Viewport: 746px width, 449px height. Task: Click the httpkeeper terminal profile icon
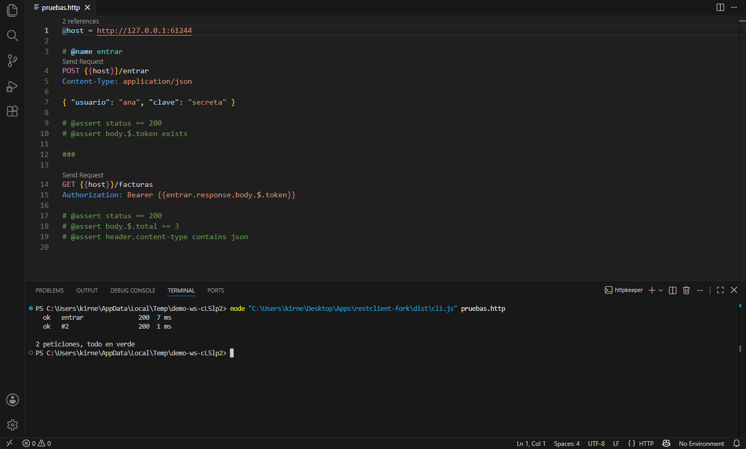pyautogui.click(x=609, y=290)
